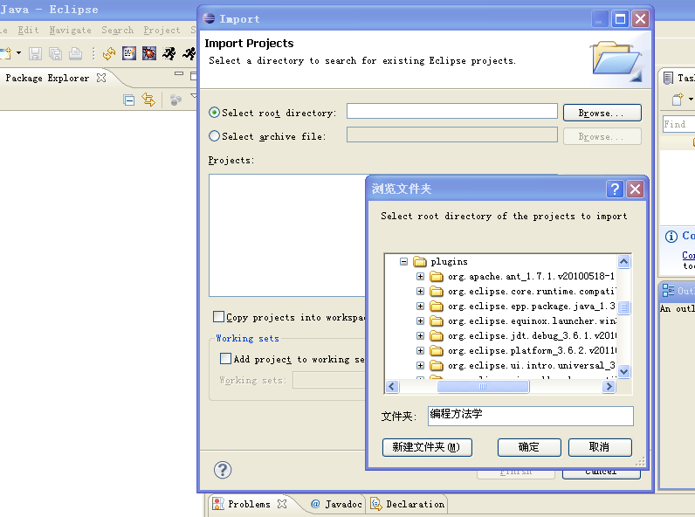Click the Package Explorer focus icon
This screenshot has width=695, height=517.
(x=176, y=100)
